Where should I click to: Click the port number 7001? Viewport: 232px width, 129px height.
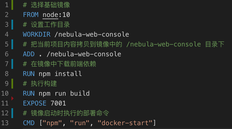tap(58, 103)
